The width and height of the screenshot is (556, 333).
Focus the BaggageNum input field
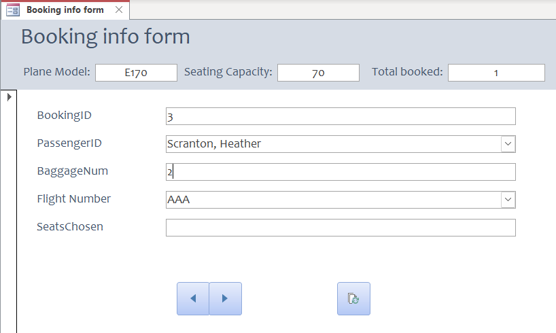coord(340,172)
